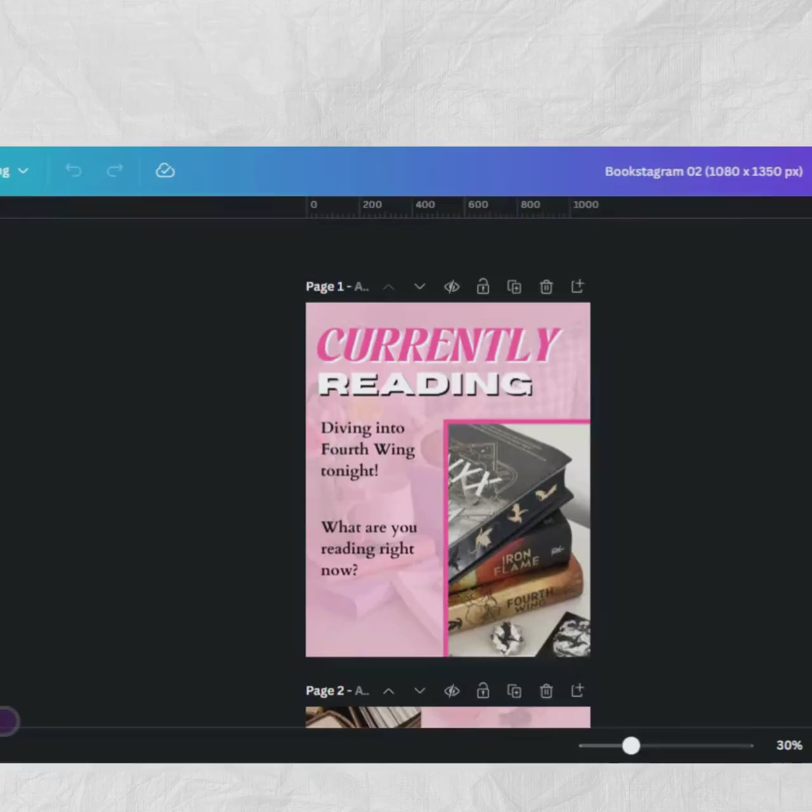This screenshot has height=812, width=812.
Task: Duplicate Page 1
Action: pyautogui.click(x=514, y=287)
